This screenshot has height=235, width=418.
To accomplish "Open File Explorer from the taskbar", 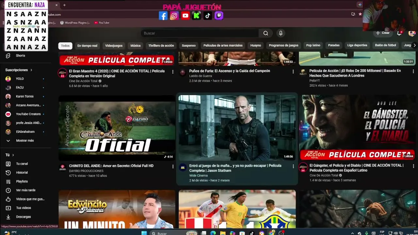I will 223,233.
